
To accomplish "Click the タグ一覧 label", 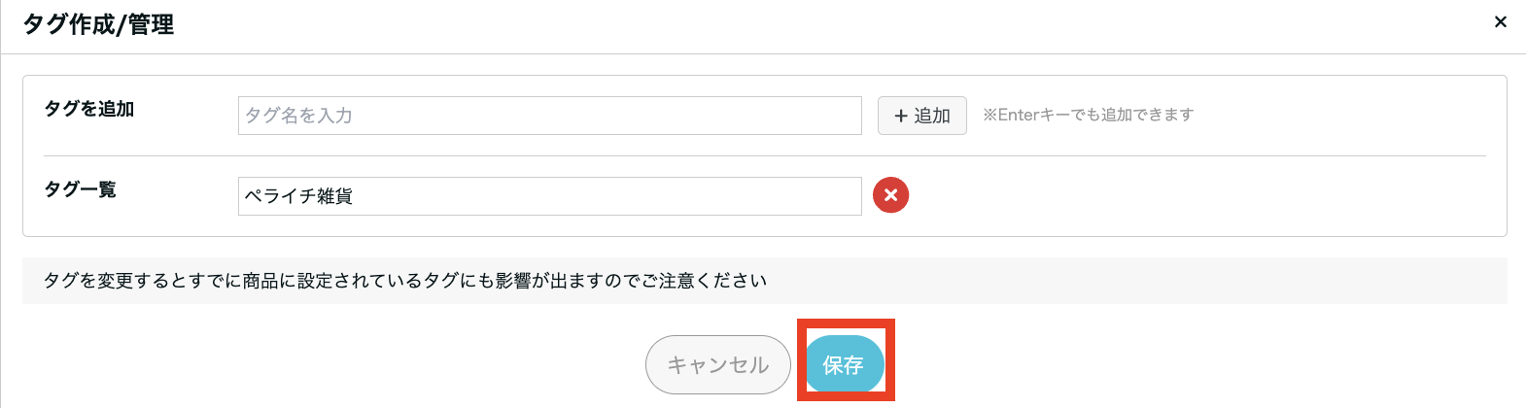I will pyautogui.click(x=80, y=189).
